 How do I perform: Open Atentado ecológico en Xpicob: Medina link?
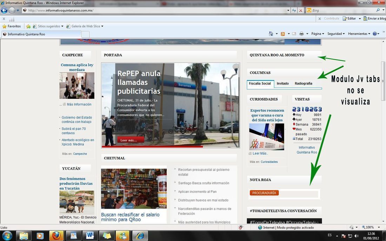(78, 142)
